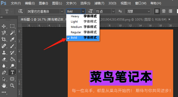178x97 pixels.
Task: Open the extra tools ellipsis menu
Action: [4, 92]
